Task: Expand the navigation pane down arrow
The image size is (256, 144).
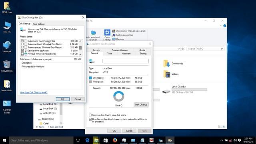Action: click(61, 123)
